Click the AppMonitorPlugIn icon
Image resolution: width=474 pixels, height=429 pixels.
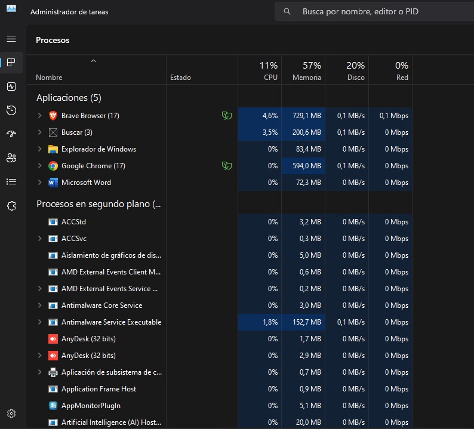pos(53,406)
